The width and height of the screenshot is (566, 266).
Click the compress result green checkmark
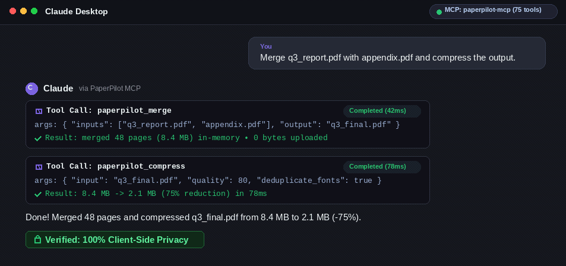point(38,194)
